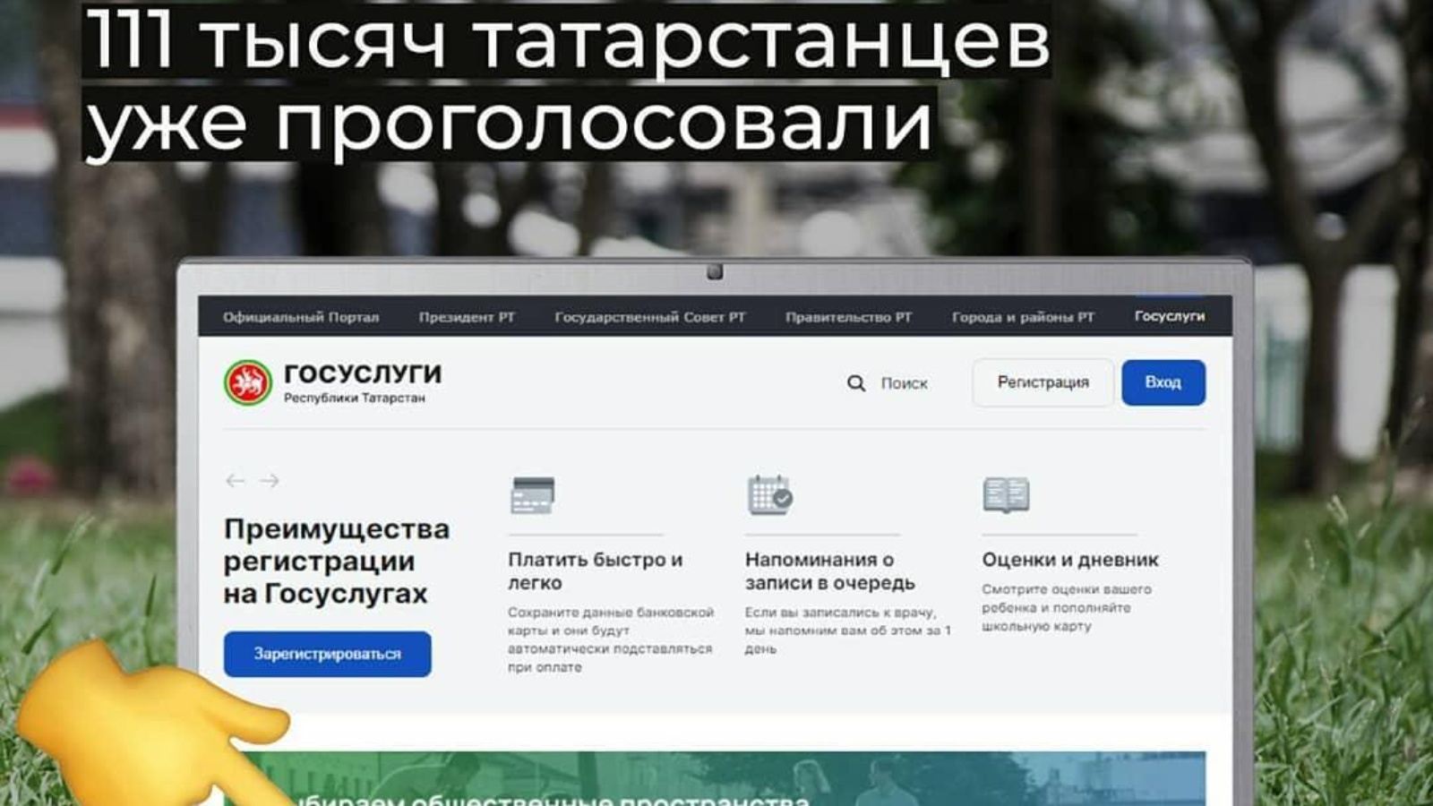Switch to the Госуслуги tab

point(1169,316)
